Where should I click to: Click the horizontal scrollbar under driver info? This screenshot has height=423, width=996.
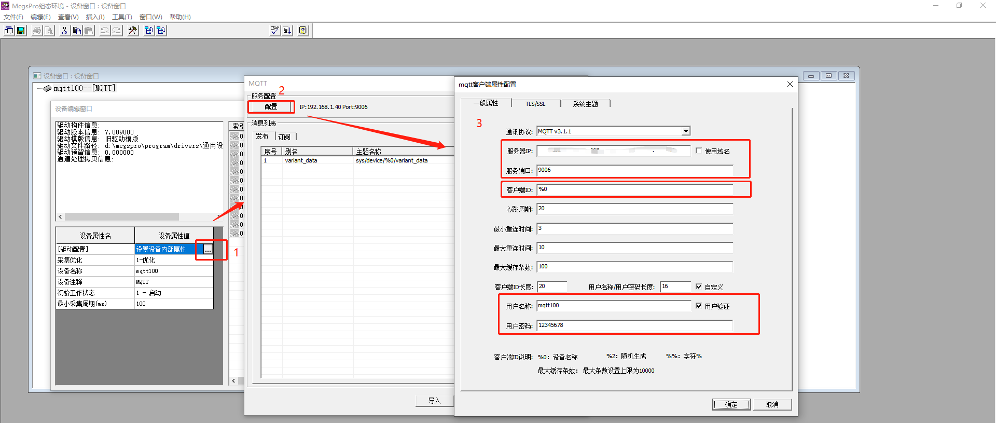[121, 217]
